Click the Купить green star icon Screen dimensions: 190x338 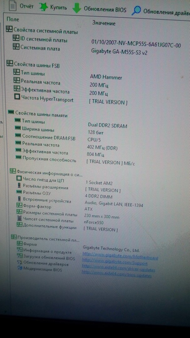[44, 7]
